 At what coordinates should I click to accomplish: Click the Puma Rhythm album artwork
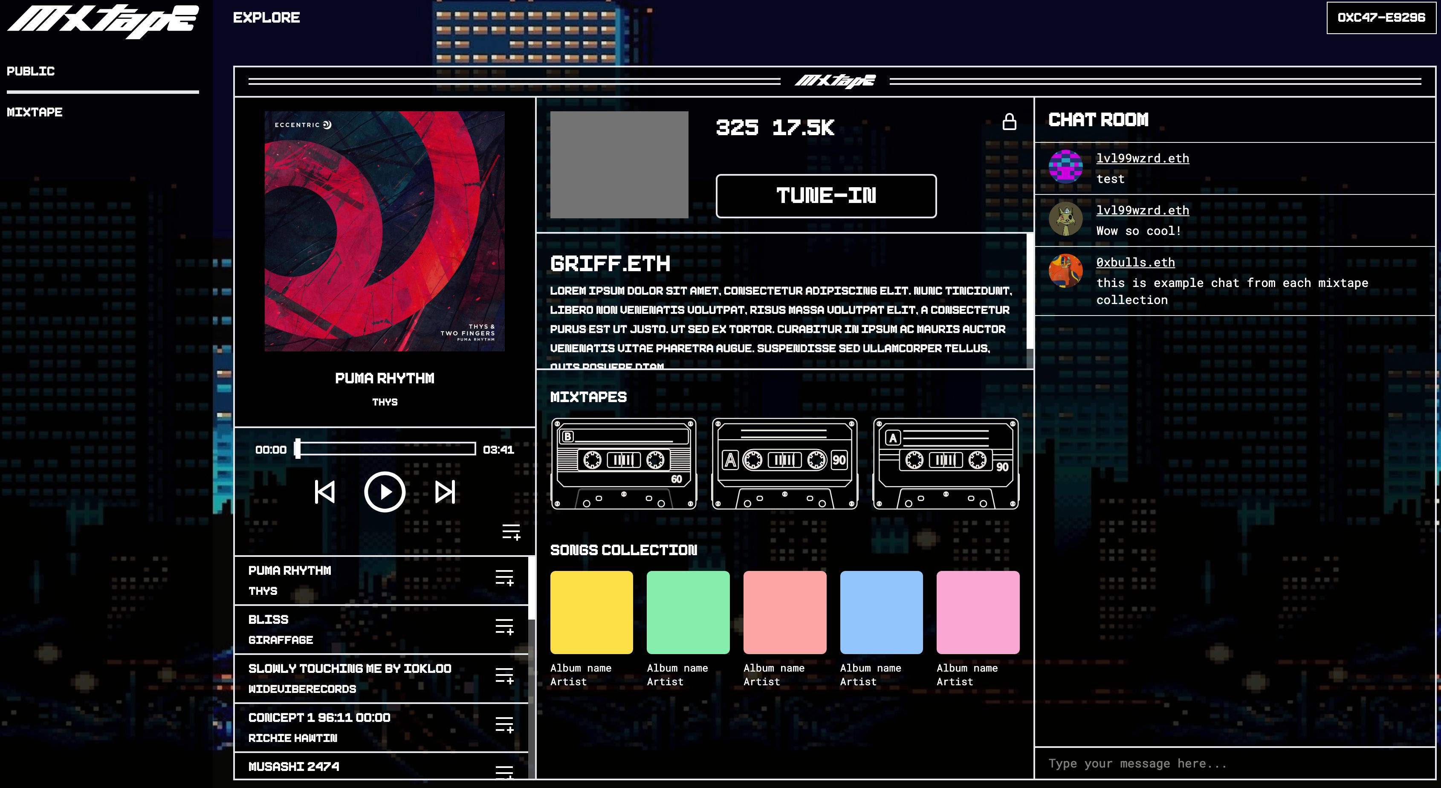pos(385,231)
